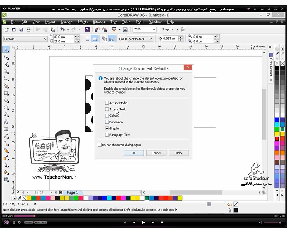
Task: Click the Open folder icon
Action: coord(14,29)
